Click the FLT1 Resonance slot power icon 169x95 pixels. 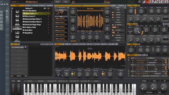(x=133, y=60)
